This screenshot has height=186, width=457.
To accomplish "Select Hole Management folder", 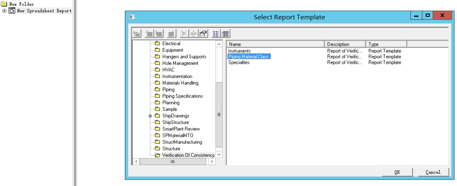I will 180,63.
